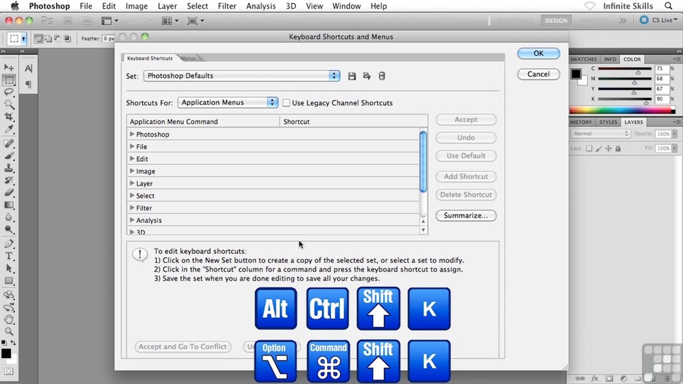Viewport: 683px width, 384px height.
Task: Pick a color from the spectrum ramp
Action: (x=622, y=111)
